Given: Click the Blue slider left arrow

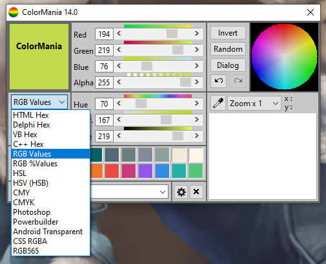Looking at the screenshot, I should coord(119,66).
